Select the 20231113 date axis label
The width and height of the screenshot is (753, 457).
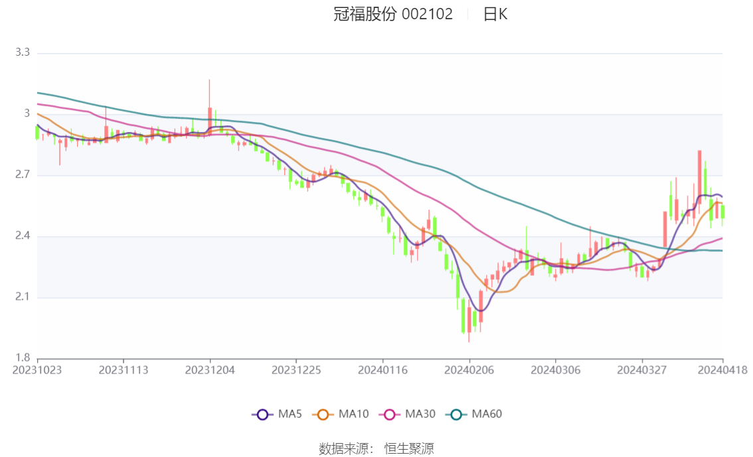point(124,370)
